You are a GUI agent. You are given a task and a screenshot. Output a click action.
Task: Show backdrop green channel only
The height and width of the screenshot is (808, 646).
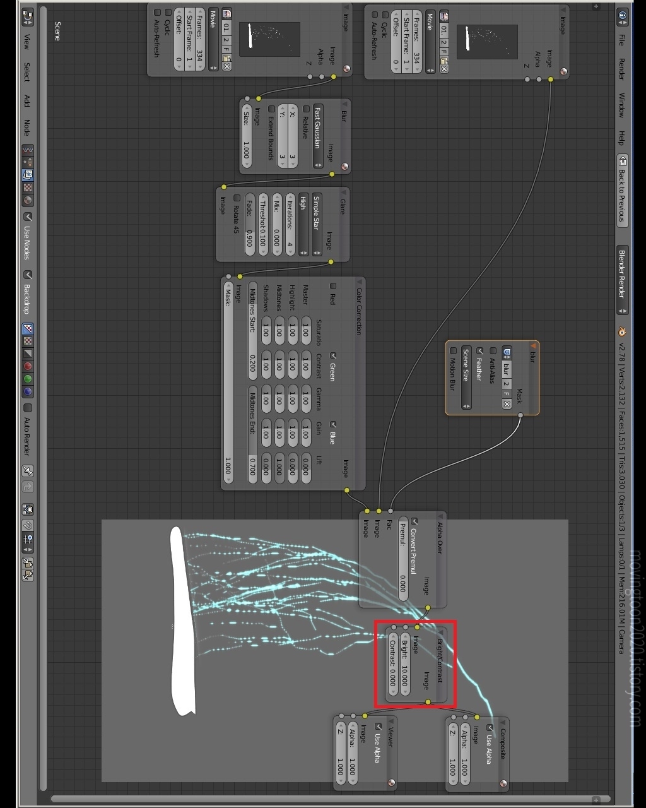[x=28, y=379]
